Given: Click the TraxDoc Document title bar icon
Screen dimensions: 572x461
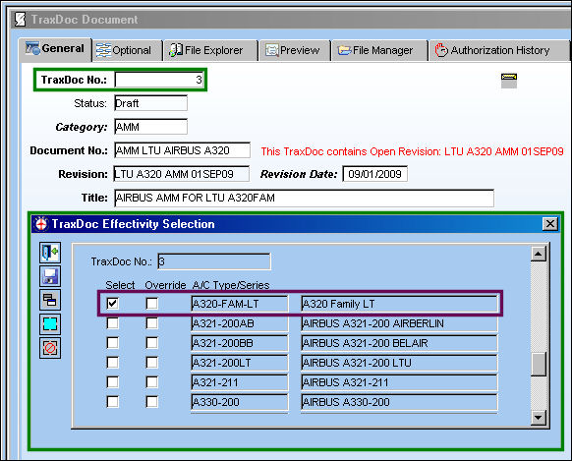Looking at the screenshot, I should 20,20.
